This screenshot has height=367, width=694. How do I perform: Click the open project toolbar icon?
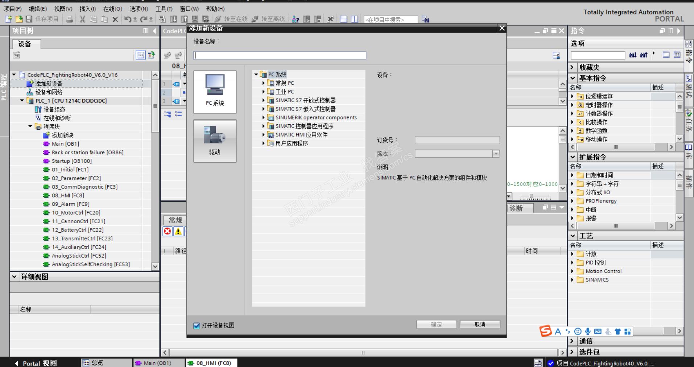click(x=19, y=19)
